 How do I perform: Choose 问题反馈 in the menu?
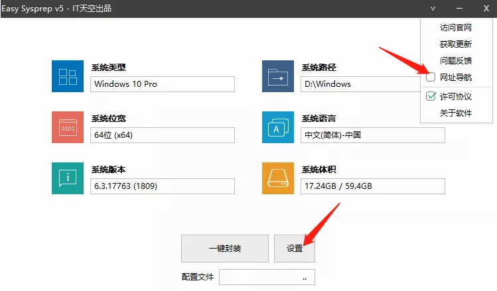(x=455, y=61)
